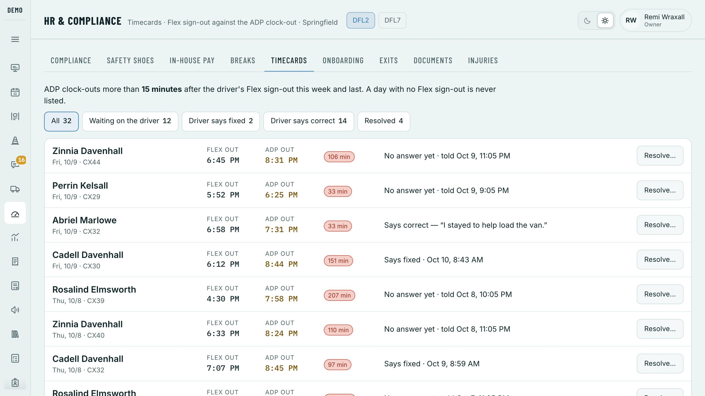Click the 207 min difference badge
Screen dimensions: 705x396
[x=339, y=295]
